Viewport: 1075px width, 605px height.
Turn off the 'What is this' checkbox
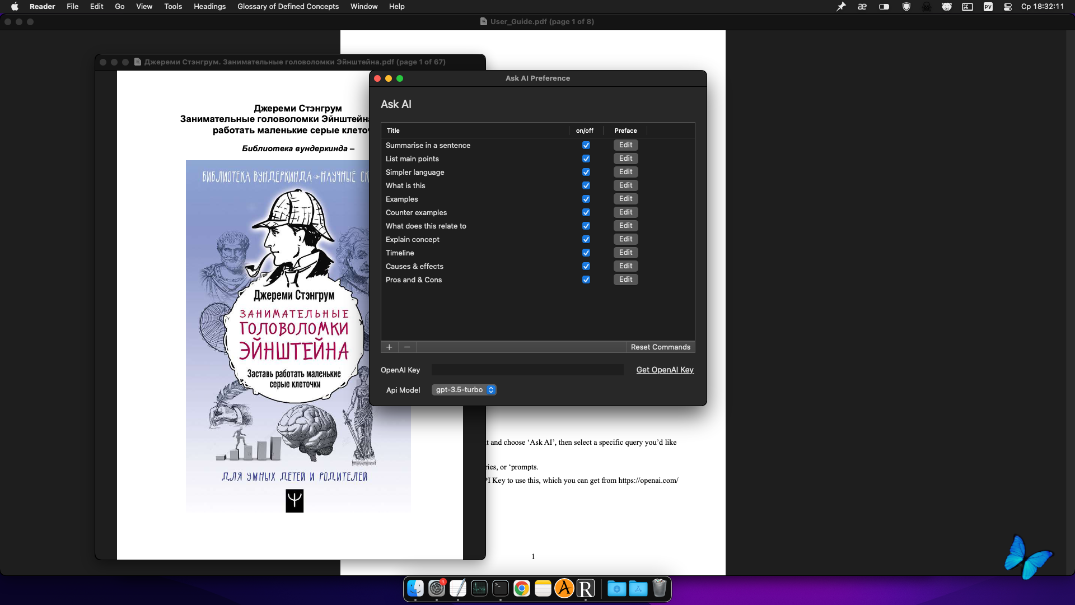586,185
